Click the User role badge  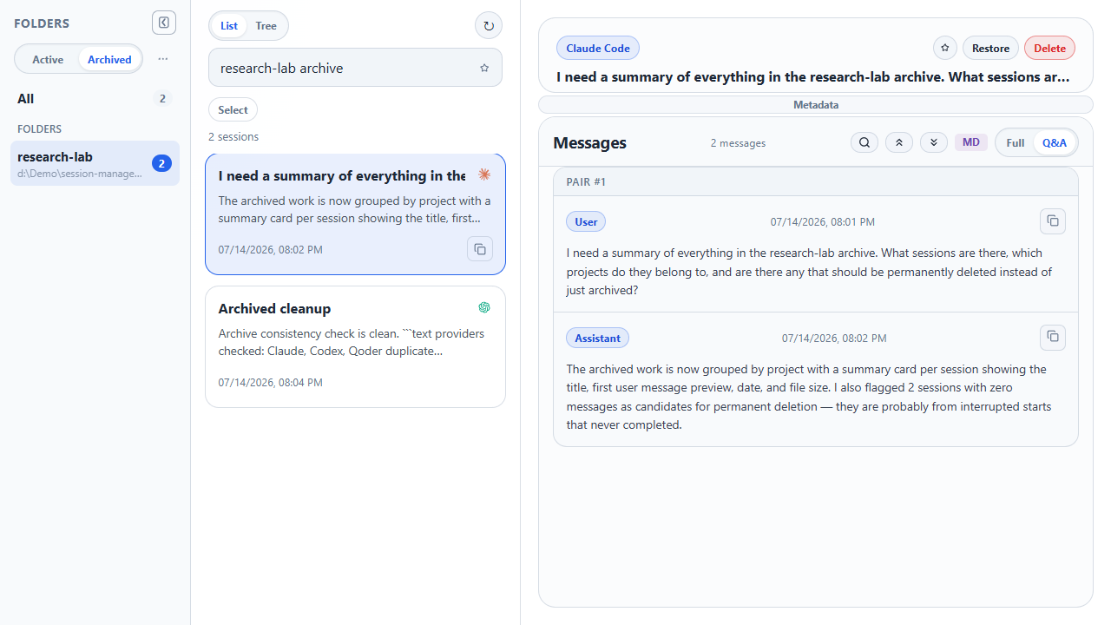[x=586, y=221]
